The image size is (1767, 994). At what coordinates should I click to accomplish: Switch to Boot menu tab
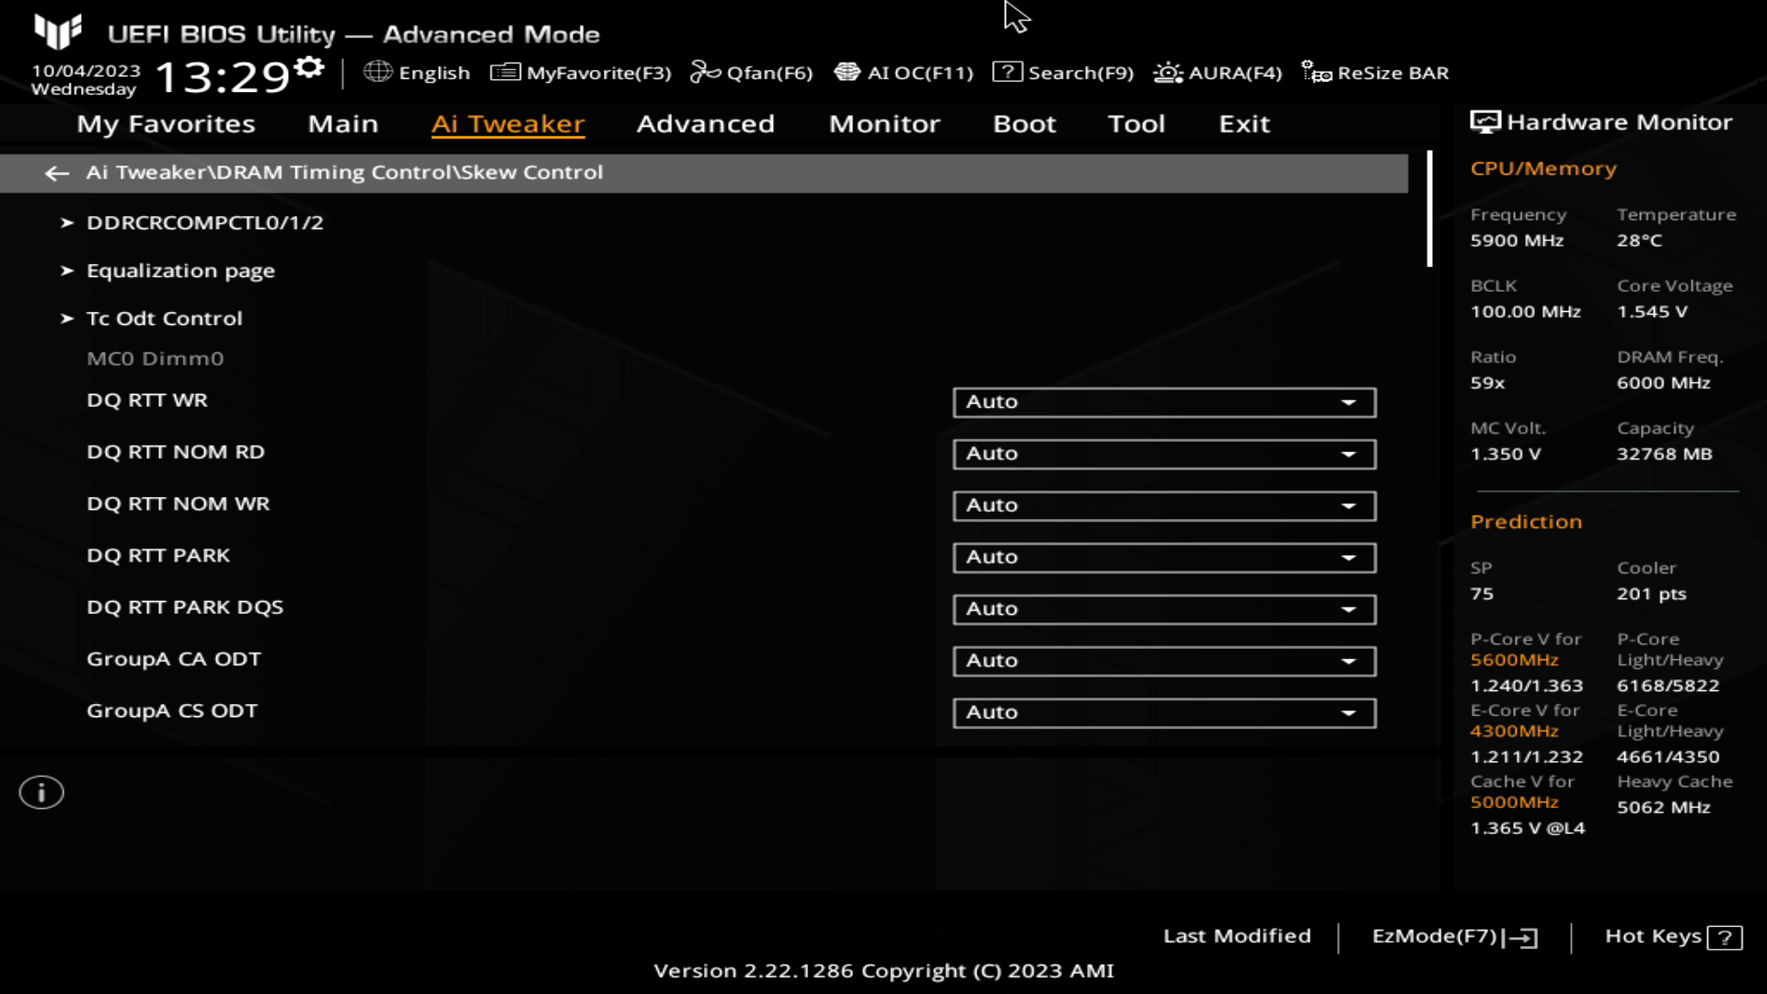point(1025,122)
